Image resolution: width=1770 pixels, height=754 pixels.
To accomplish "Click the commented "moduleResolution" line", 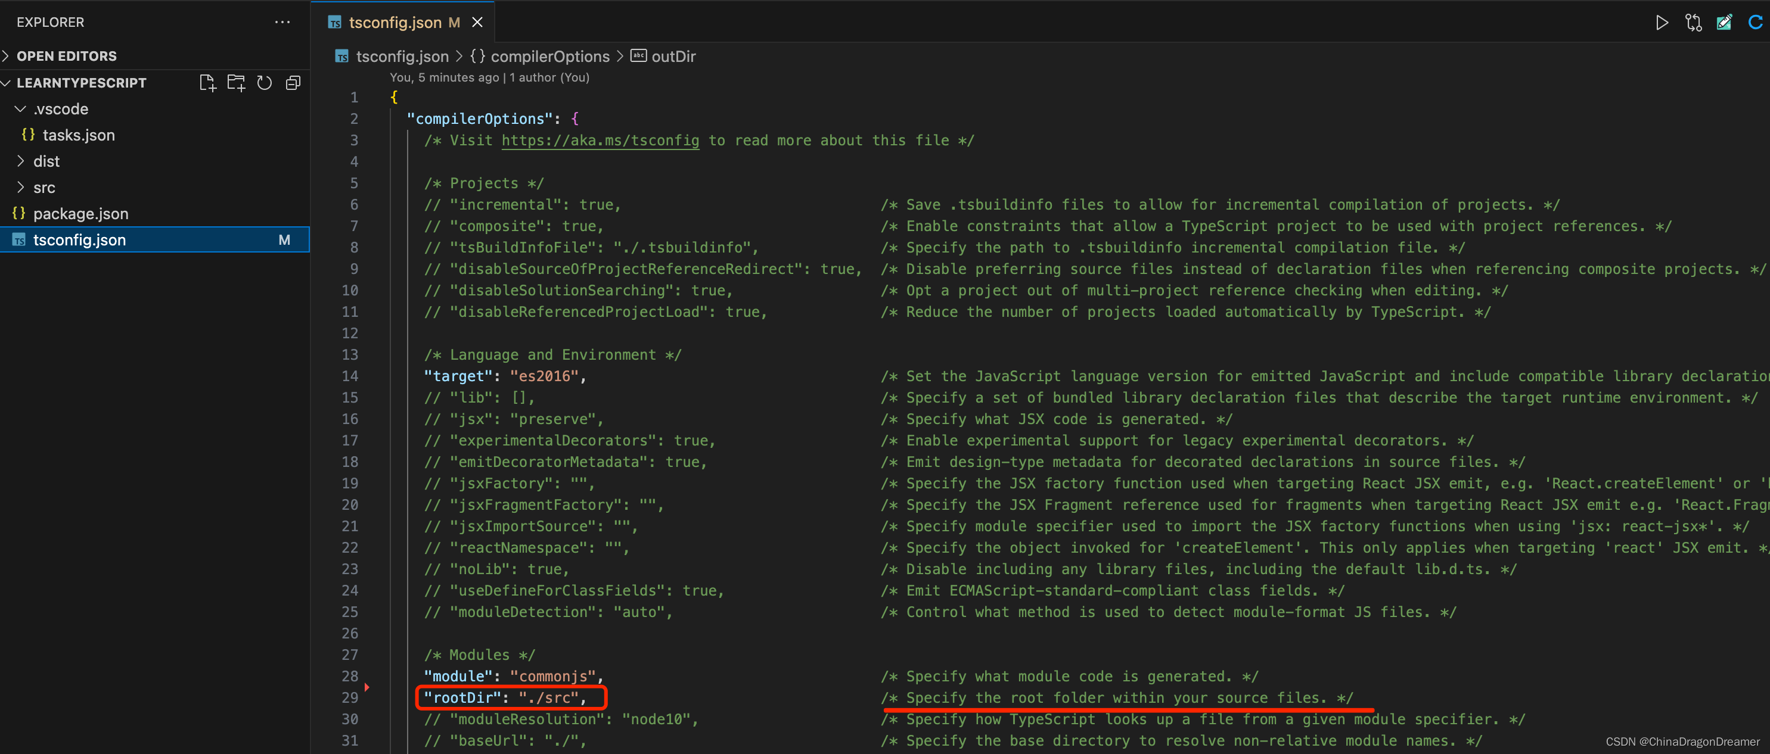I will [x=561, y=719].
